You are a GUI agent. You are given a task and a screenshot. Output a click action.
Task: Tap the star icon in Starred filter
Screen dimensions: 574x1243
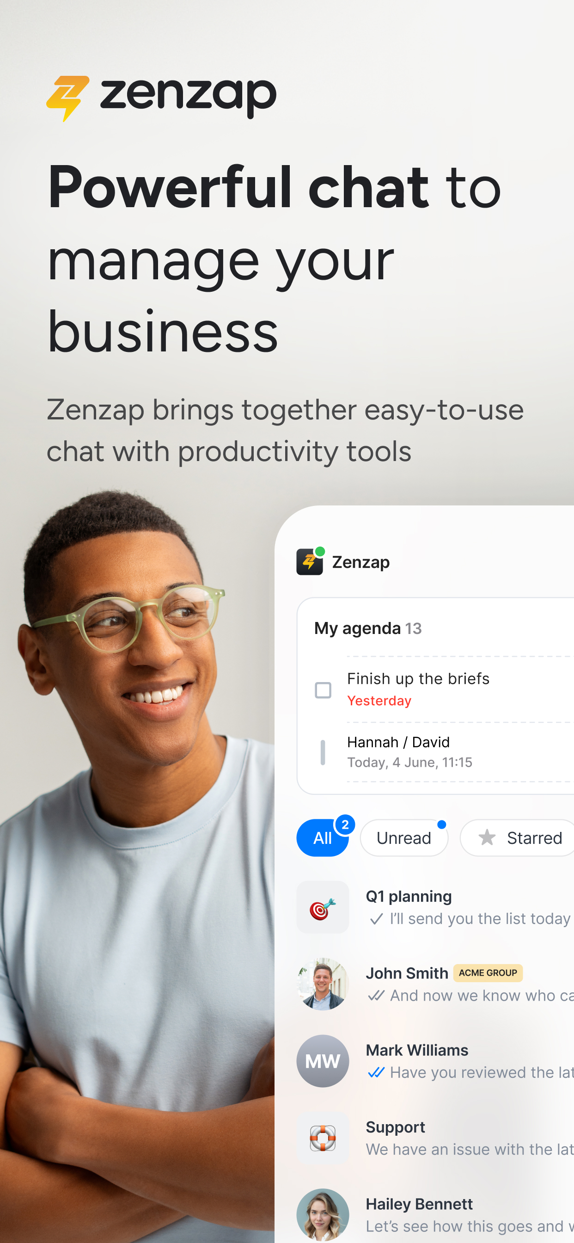click(487, 837)
